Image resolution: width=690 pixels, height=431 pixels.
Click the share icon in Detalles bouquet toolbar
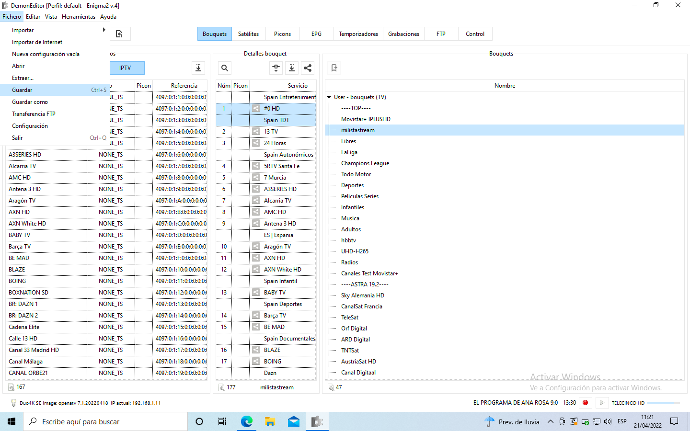point(308,68)
